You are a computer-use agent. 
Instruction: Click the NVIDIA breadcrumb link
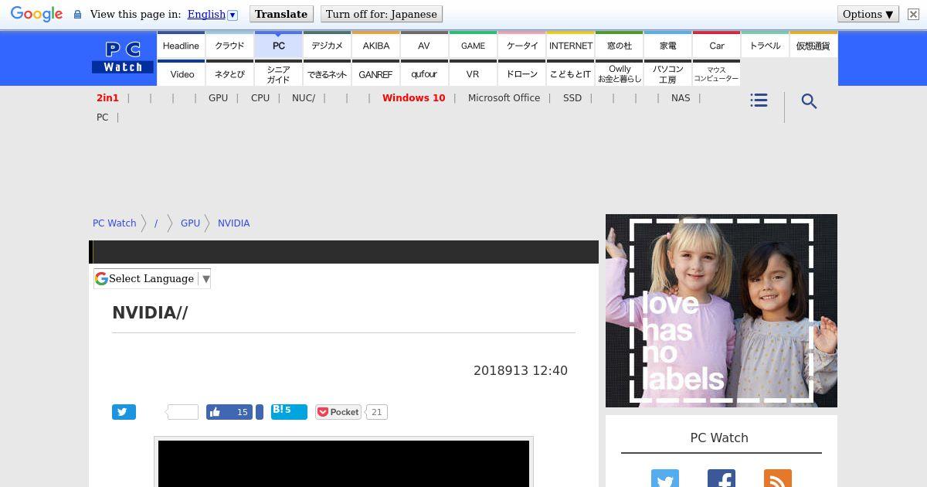click(x=233, y=223)
